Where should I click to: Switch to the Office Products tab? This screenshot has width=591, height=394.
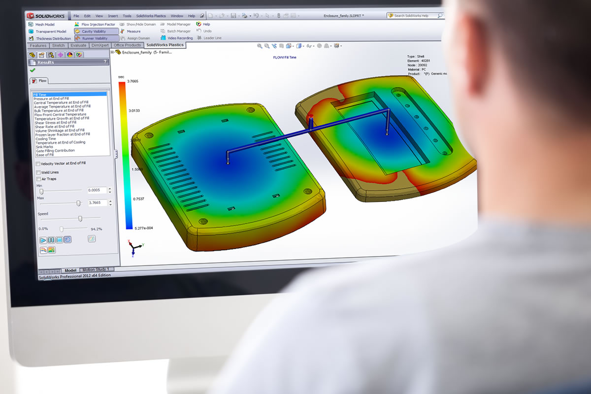pyautogui.click(x=128, y=45)
